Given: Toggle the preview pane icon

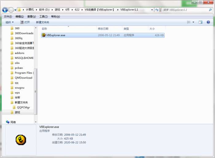Looking at the screenshot, I should 201,22.
